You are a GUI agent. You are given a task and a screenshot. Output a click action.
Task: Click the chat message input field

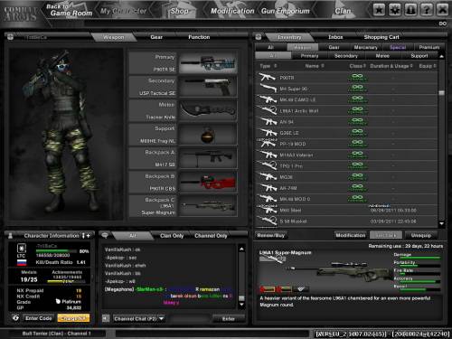pyautogui.click(x=190, y=318)
